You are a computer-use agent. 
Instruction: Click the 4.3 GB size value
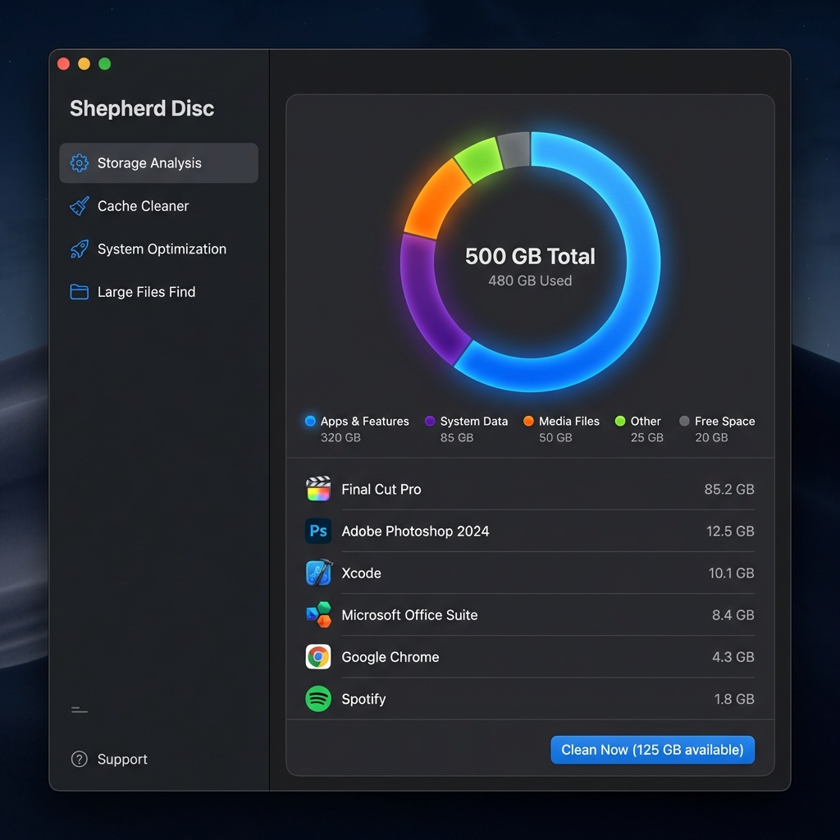(733, 657)
